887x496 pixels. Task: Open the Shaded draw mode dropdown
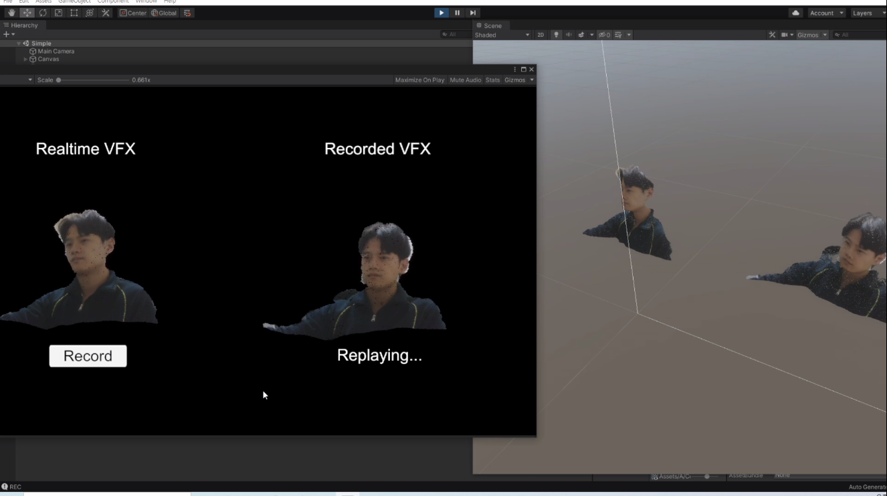pos(502,35)
